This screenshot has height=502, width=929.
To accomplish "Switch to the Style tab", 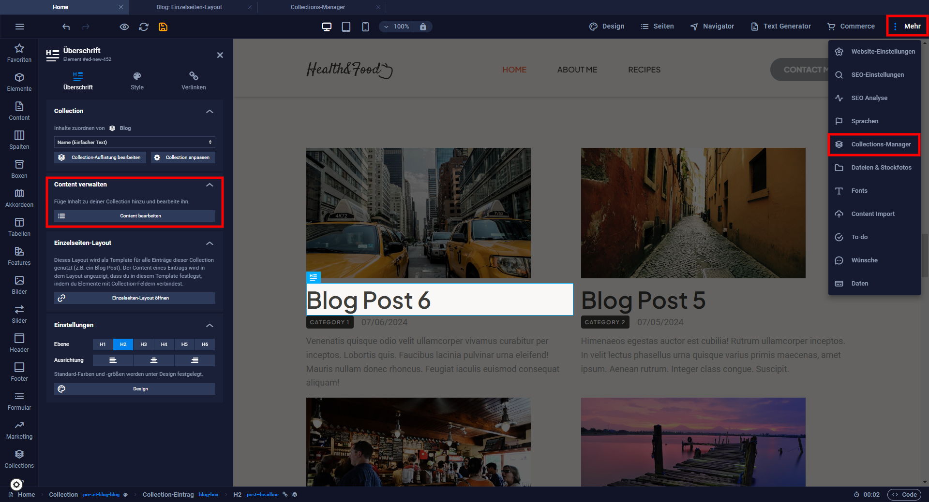I will tap(137, 81).
